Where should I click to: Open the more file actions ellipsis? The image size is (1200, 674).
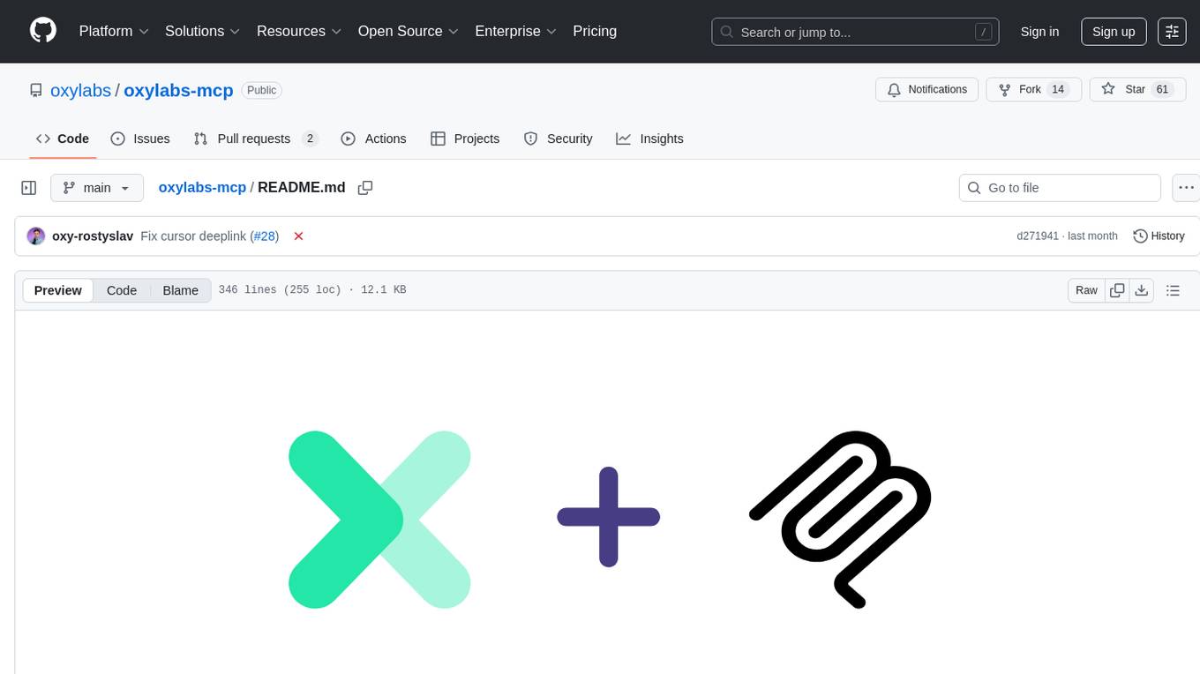(x=1186, y=188)
